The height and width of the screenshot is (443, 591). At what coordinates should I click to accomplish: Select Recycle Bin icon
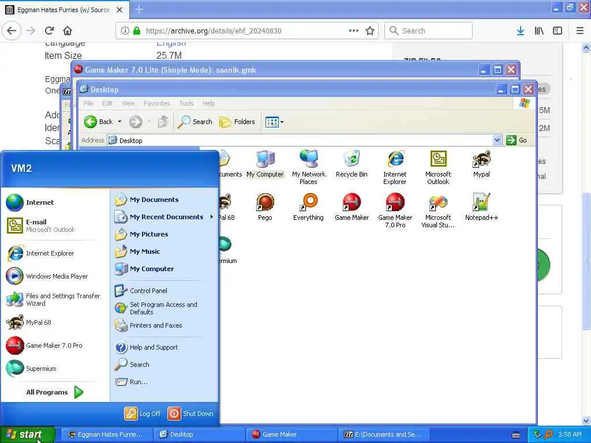coord(351,163)
